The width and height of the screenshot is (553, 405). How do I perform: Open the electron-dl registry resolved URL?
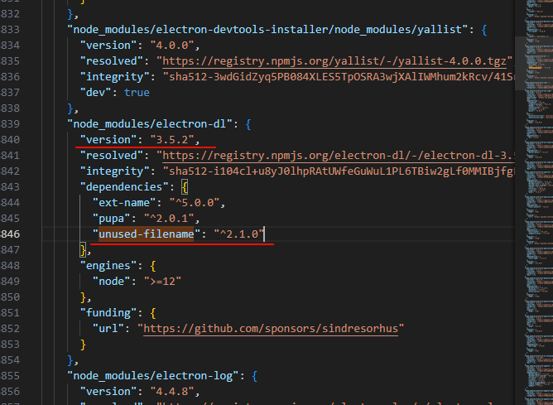[338, 156]
